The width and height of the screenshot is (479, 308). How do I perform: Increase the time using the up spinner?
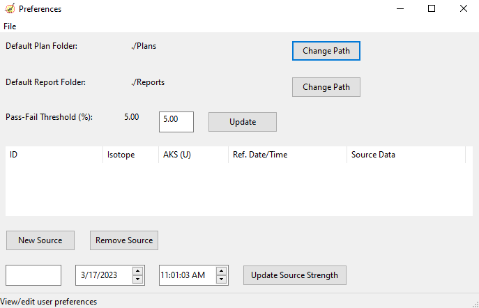[222, 271]
